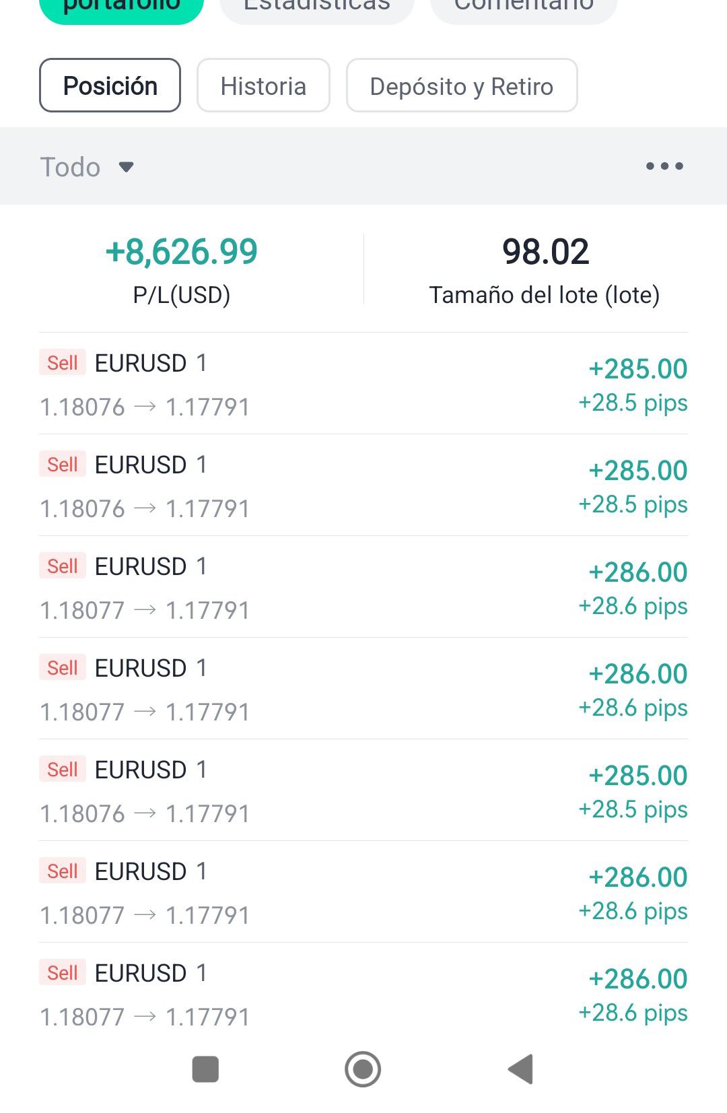Viewport: 727px width, 1113px height.
Task: Tap the Sell badge on the first position
Action: pyautogui.click(x=63, y=363)
